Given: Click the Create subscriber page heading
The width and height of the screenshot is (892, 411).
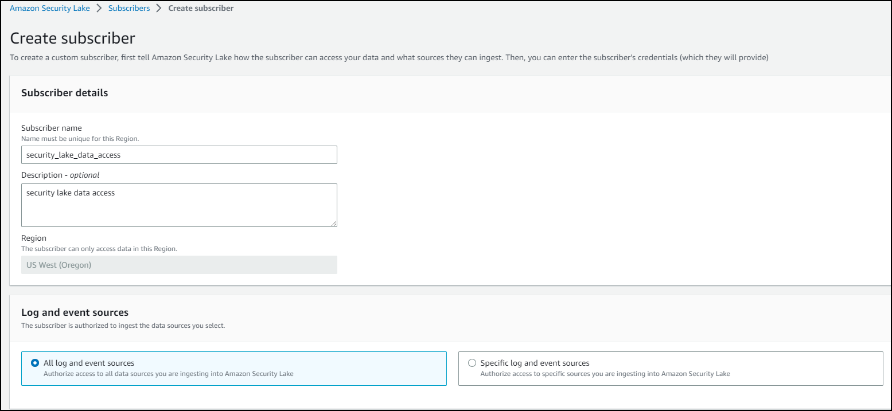Looking at the screenshot, I should [x=73, y=38].
